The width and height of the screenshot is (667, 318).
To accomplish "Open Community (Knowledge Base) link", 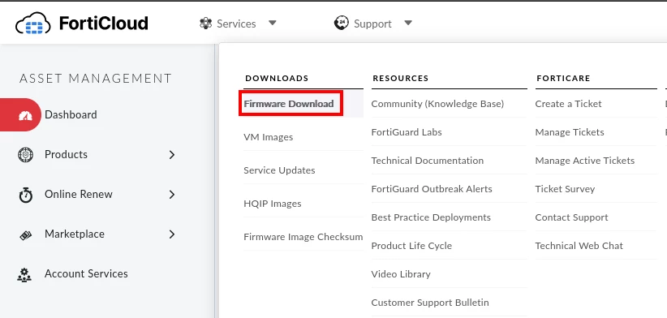I will [437, 104].
